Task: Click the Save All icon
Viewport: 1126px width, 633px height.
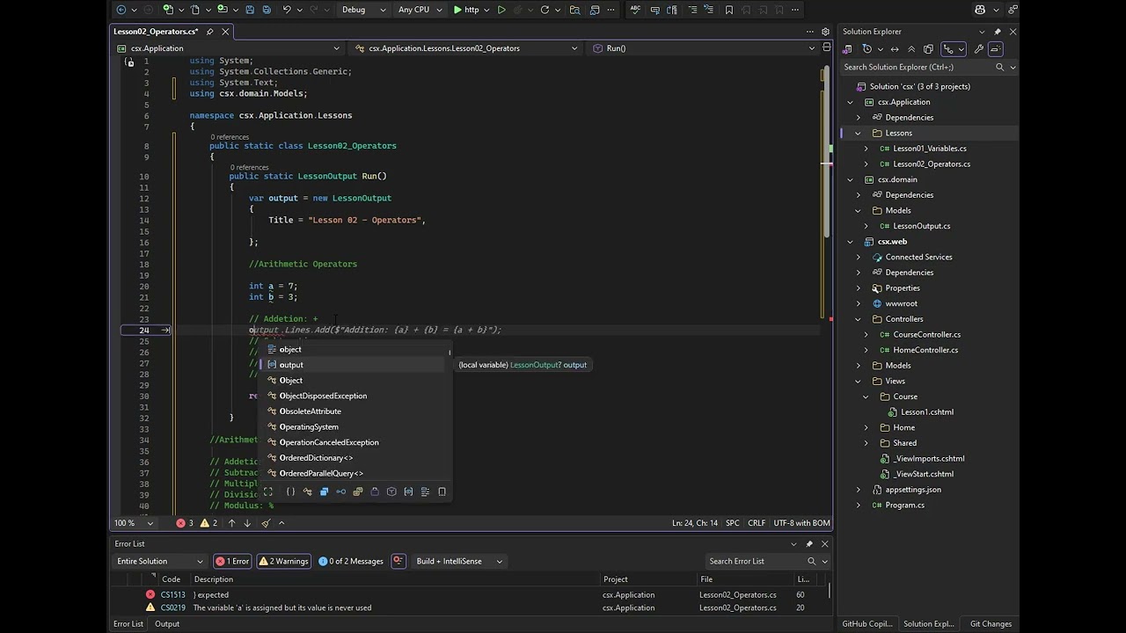Action: pos(267,10)
